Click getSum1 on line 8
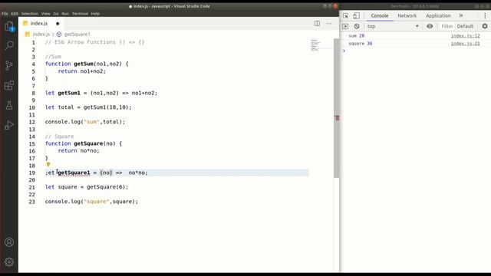This screenshot has height=276, width=491. 69,93
